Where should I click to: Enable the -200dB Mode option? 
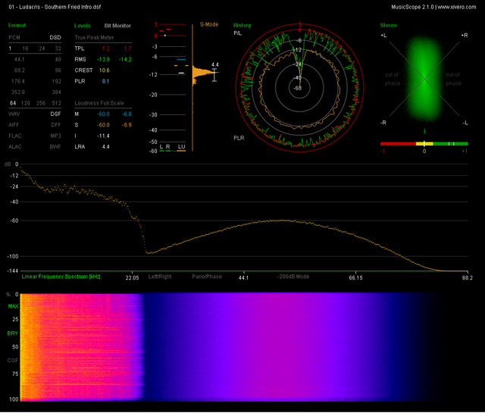click(293, 277)
